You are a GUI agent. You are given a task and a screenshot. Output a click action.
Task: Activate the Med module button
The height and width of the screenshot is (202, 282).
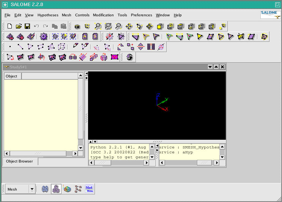point(89,189)
